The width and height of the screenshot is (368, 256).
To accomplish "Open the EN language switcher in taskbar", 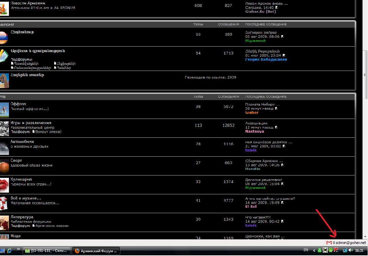I will tap(305, 251).
